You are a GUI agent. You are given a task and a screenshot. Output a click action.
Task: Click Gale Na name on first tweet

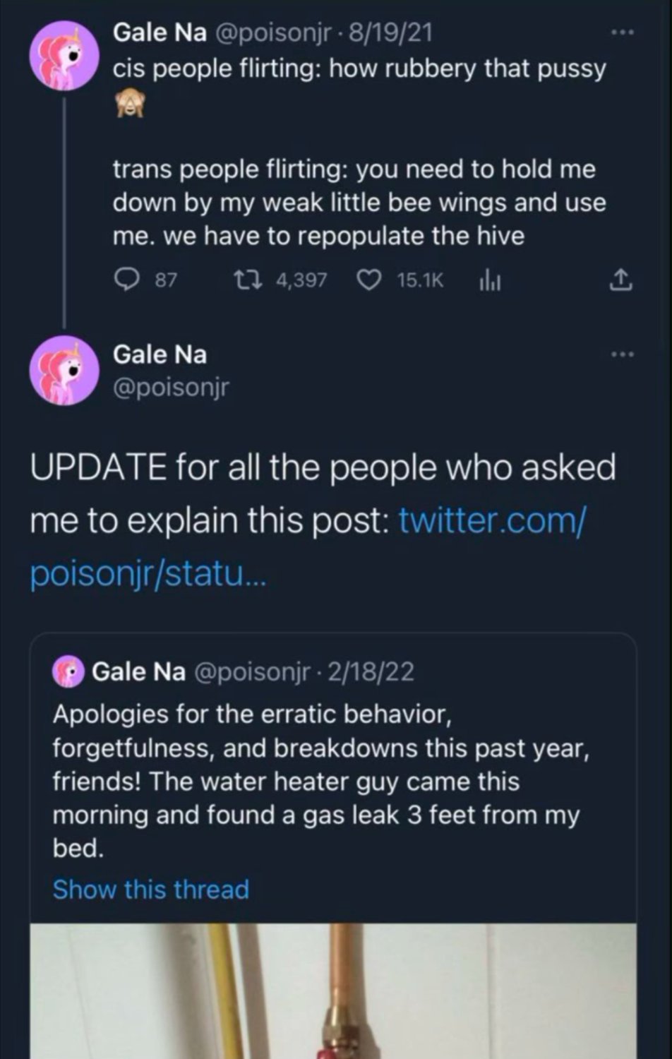(160, 32)
